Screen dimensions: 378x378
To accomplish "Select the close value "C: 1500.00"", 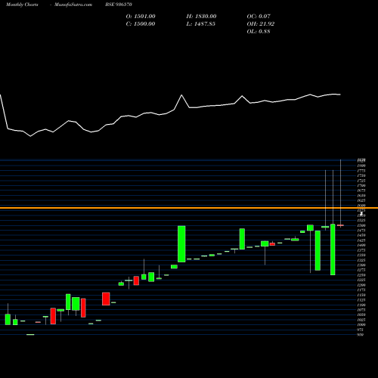I will [x=141, y=23].
